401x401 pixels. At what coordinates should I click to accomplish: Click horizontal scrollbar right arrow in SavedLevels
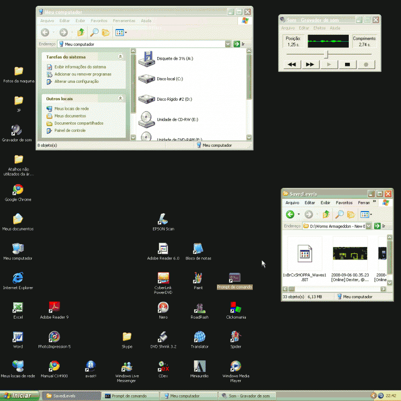click(x=383, y=289)
